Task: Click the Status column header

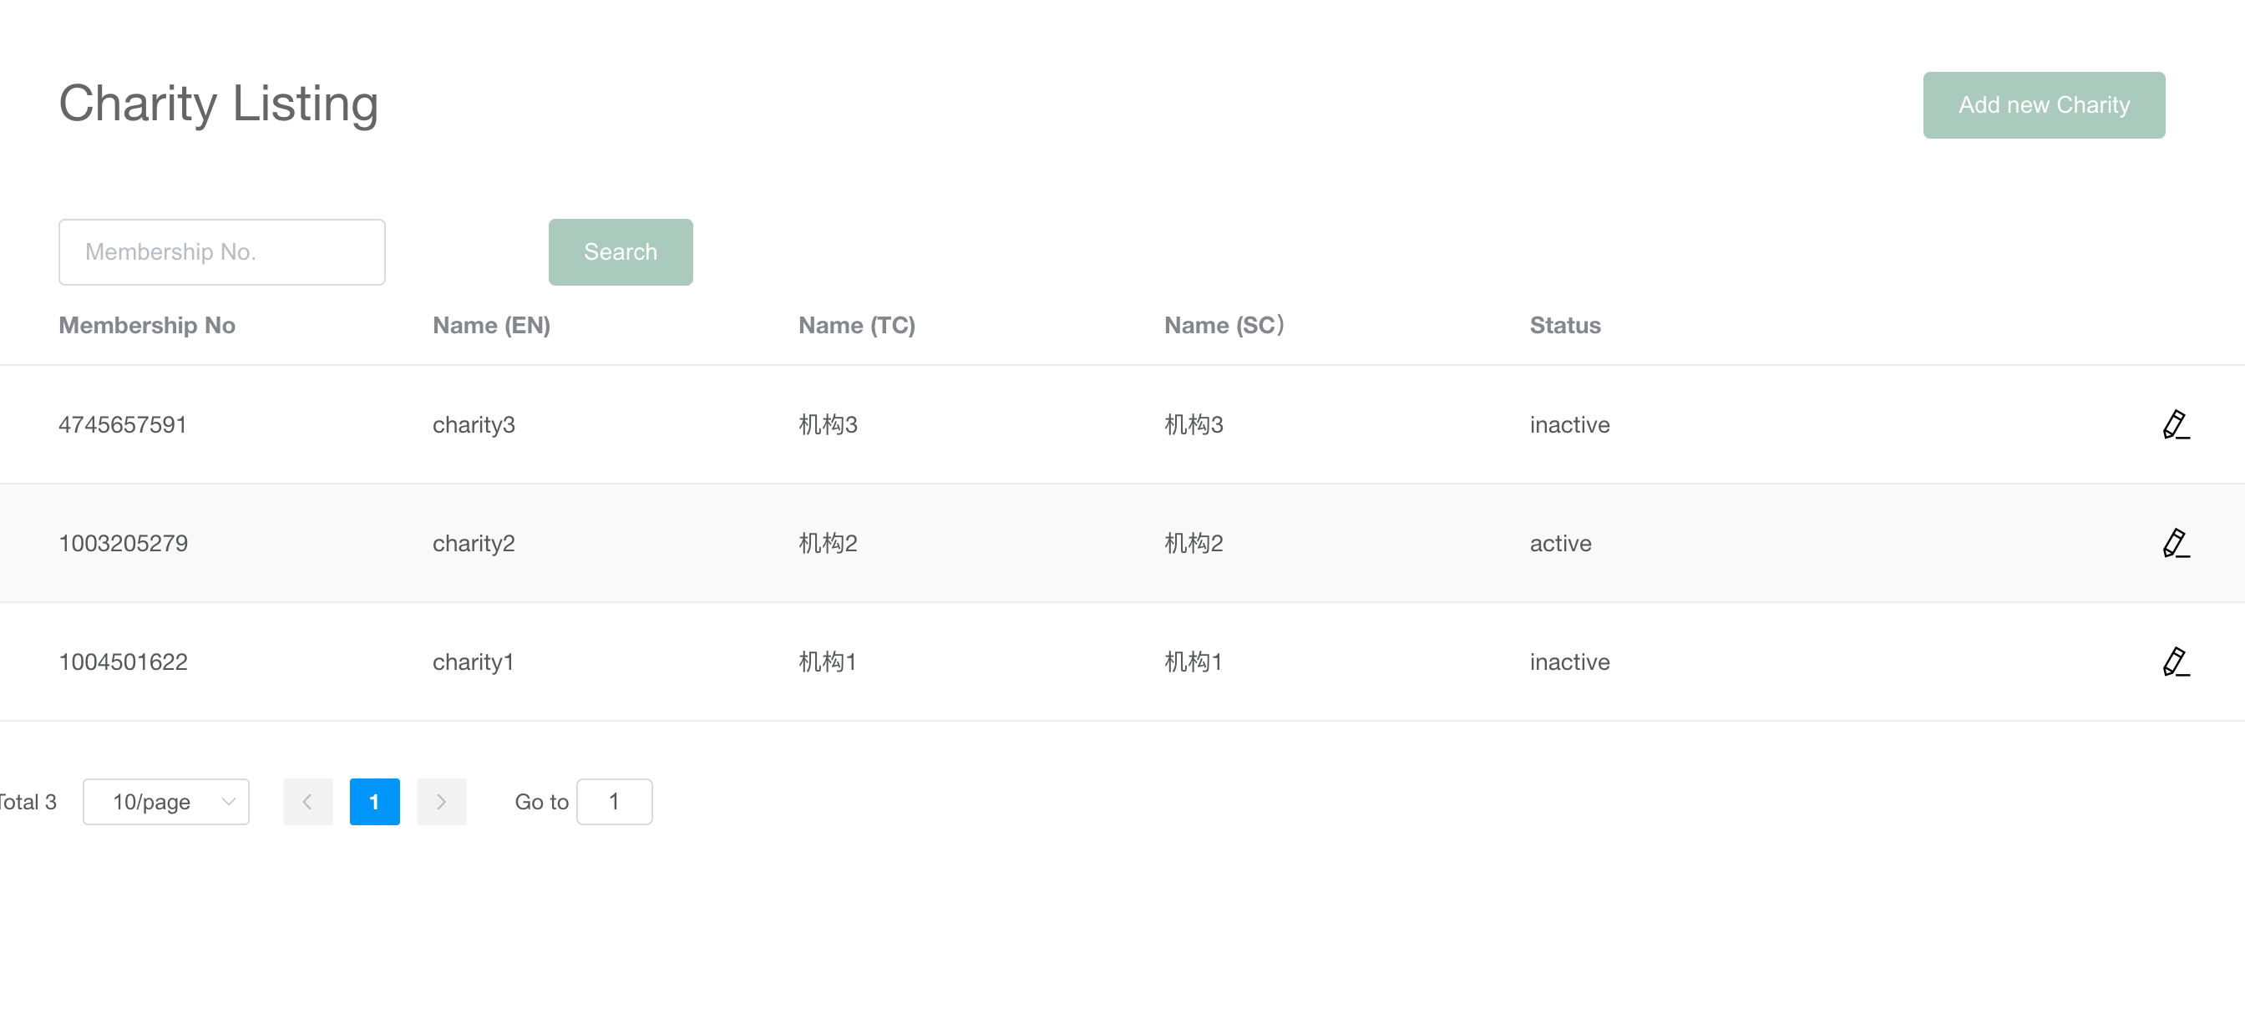Action: click(1564, 325)
